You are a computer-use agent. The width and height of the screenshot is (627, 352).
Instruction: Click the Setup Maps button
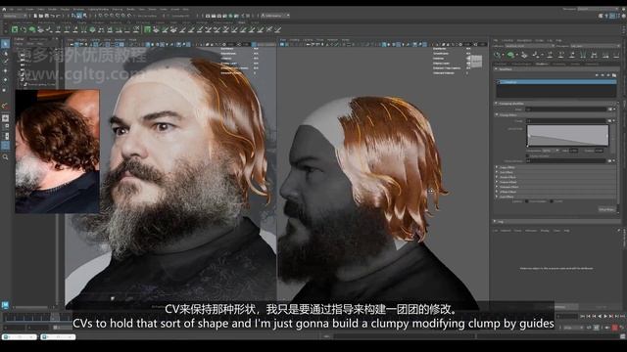click(x=606, y=209)
